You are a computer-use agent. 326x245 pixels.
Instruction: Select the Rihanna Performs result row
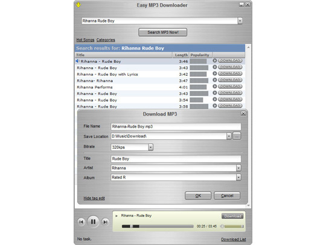point(159,87)
